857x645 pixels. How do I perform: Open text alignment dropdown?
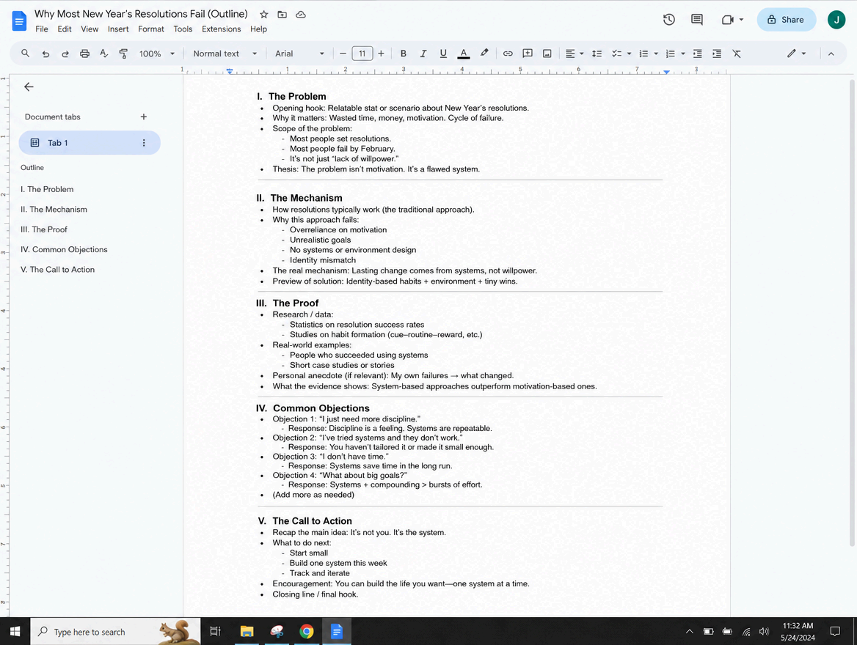pos(574,54)
